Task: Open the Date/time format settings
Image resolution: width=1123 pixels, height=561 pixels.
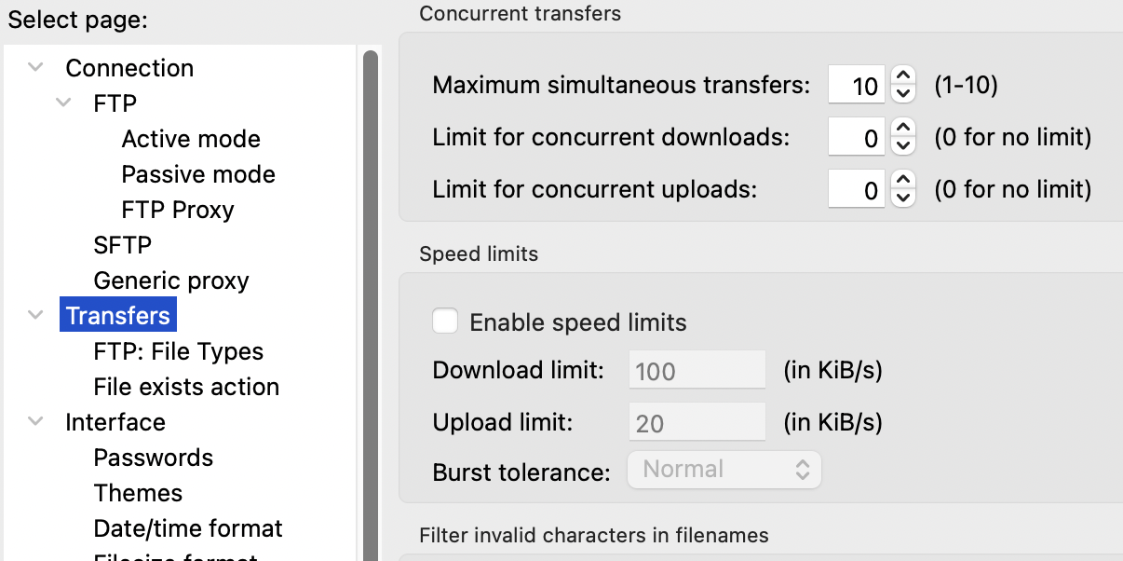Action: (x=187, y=527)
